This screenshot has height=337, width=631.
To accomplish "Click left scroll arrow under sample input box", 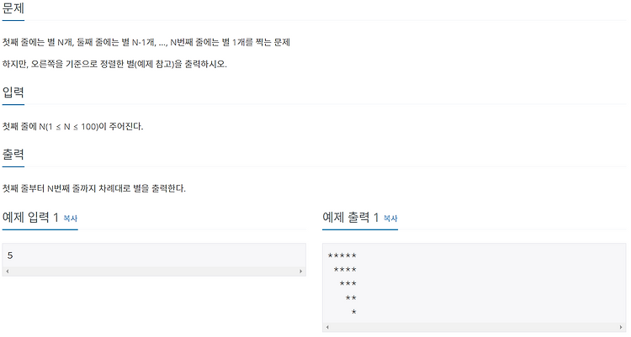I will click(x=8, y=271).
